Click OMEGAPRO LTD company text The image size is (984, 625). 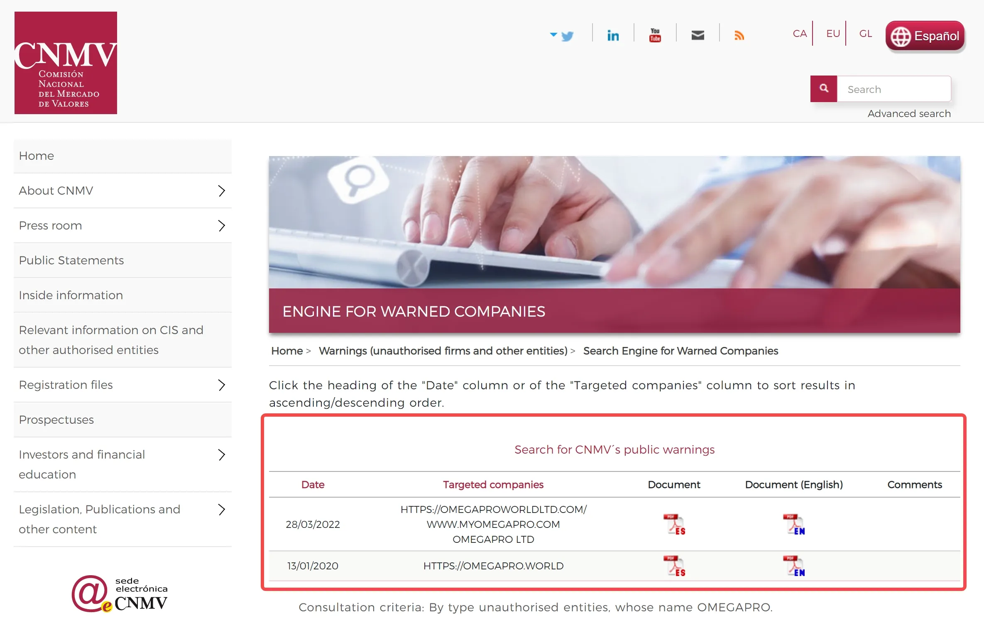493,539
